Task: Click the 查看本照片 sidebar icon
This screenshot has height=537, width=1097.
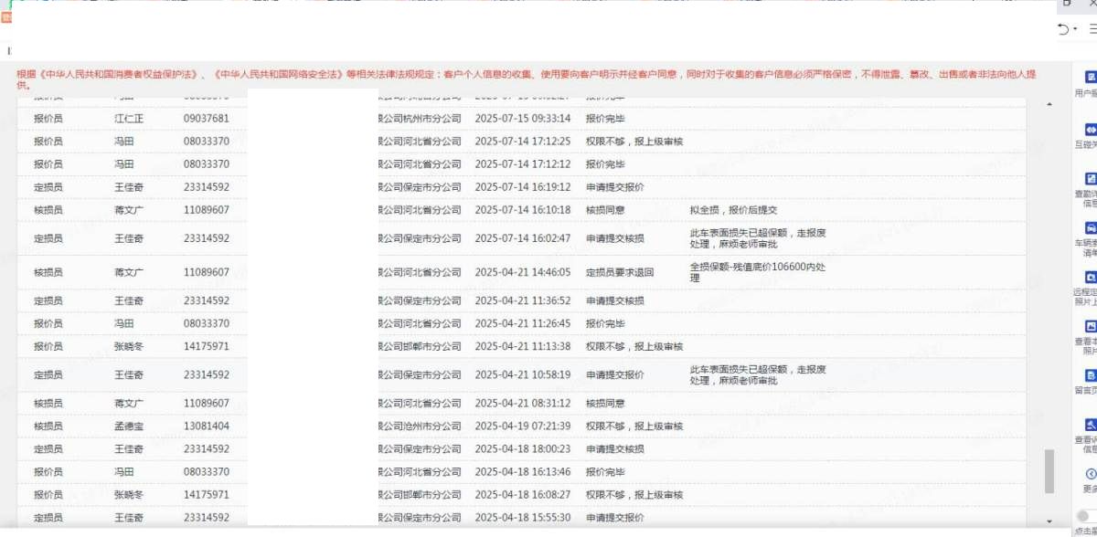Action: [x=1090, y=326]
